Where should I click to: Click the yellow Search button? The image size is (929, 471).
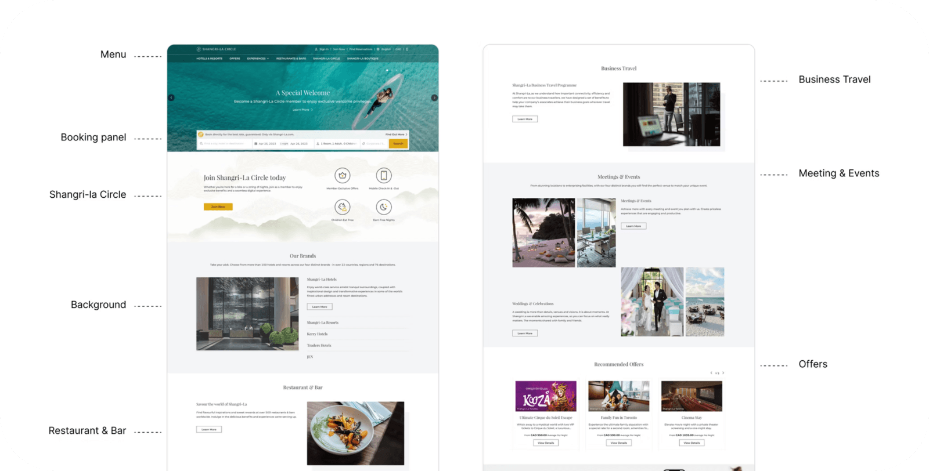pos(398,144)
